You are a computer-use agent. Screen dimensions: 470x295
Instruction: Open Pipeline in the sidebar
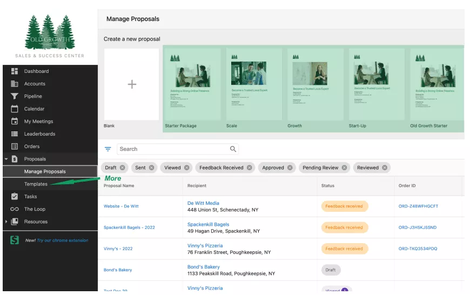click(x=33, y=97)
